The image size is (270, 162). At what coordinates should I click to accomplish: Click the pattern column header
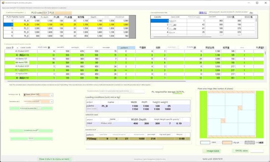click(126, 48)
